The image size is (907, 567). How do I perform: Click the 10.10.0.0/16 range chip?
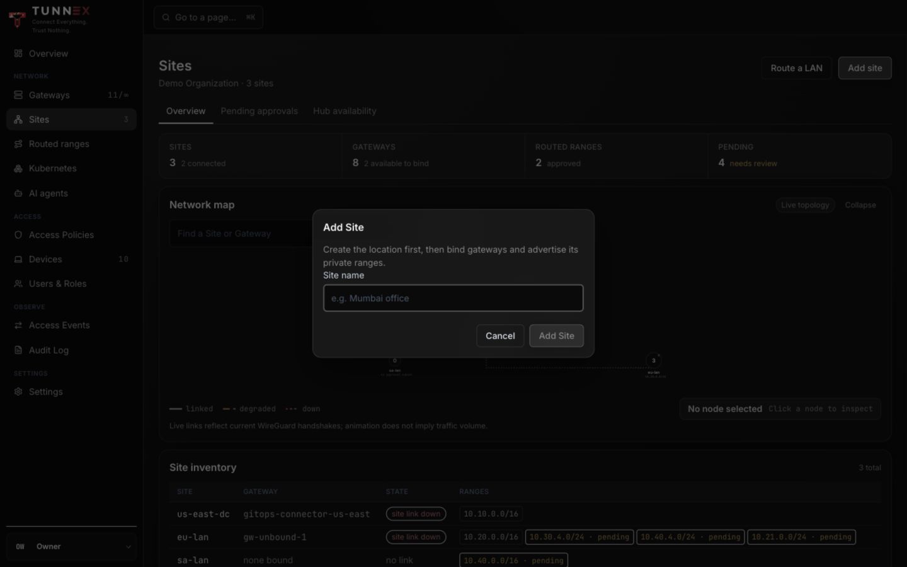491,514
